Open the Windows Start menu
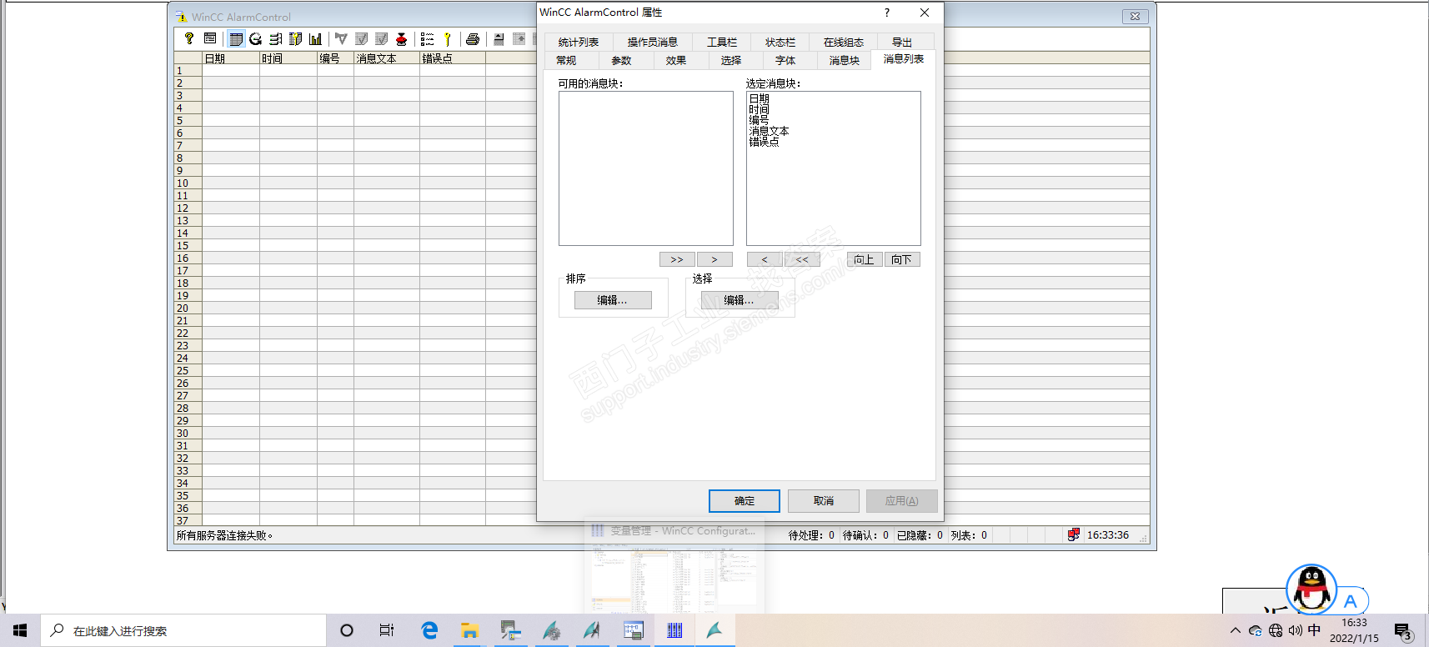 20,630
